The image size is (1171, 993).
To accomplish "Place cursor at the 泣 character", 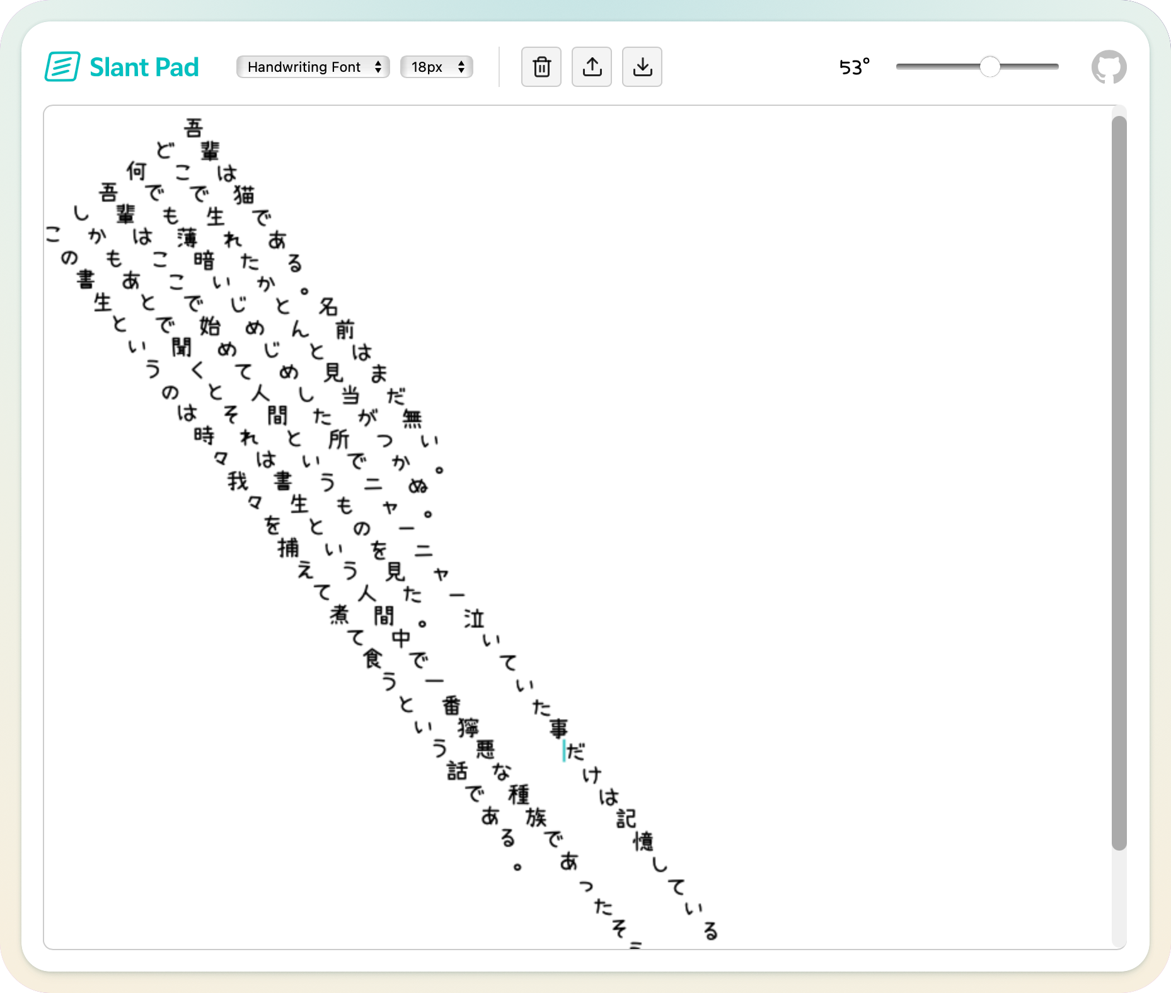I will [474, 619].
